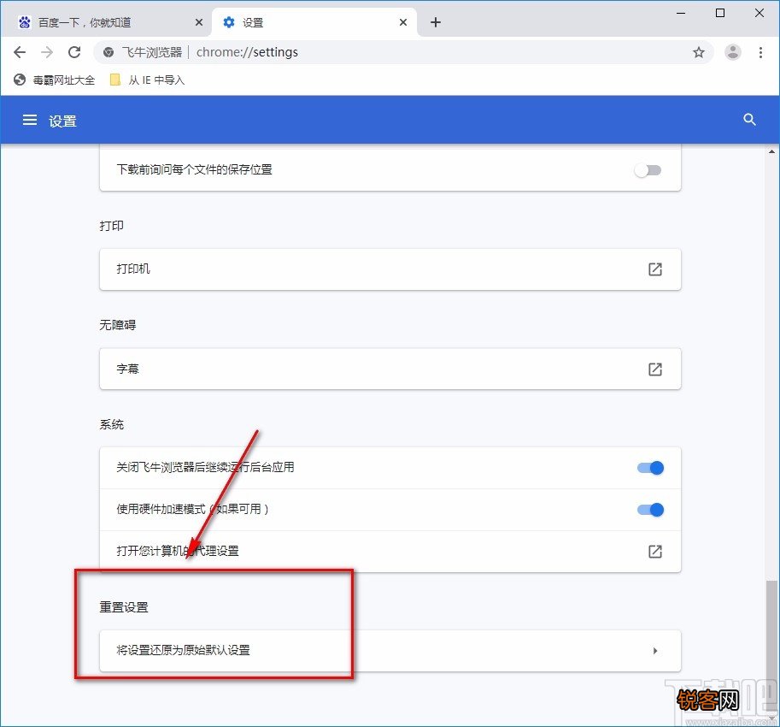The width and height of the screenshot is (780, 727).
Task: Disable 关闭飞牛浏览器后继续运行后台应用 toggle
Action: point(651,468)
